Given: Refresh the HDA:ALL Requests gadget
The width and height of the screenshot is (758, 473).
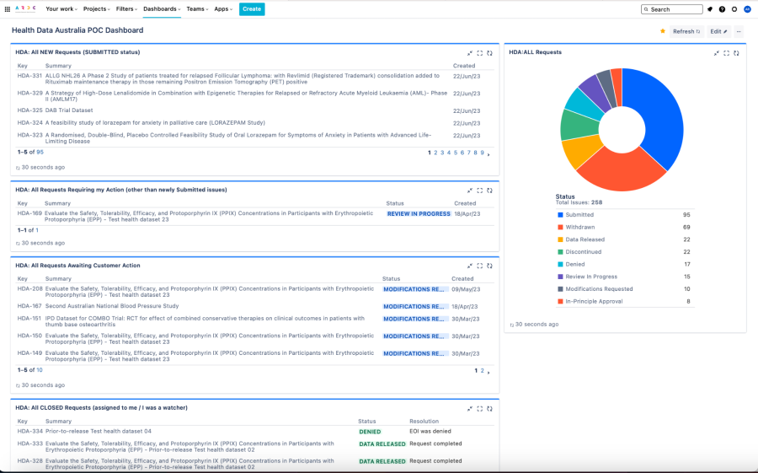Looking at the screenshot, I should click(736, 52).
